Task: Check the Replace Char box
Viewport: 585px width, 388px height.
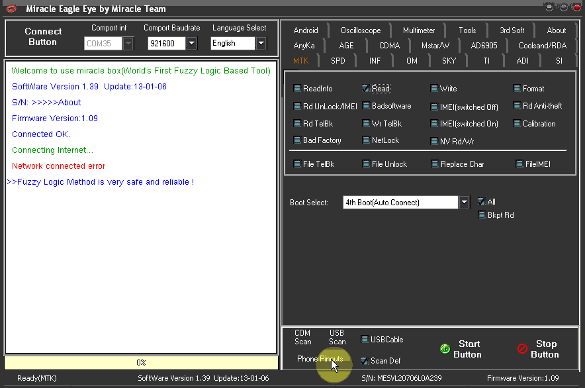Action: (435, 164)
